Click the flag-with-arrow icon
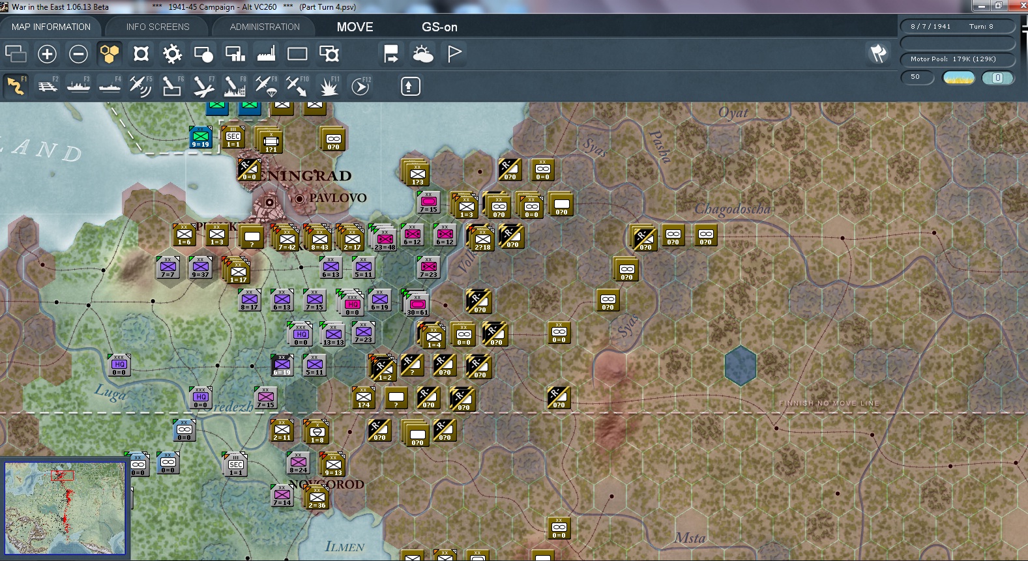The image size is (1028, 561). (391, 53)
